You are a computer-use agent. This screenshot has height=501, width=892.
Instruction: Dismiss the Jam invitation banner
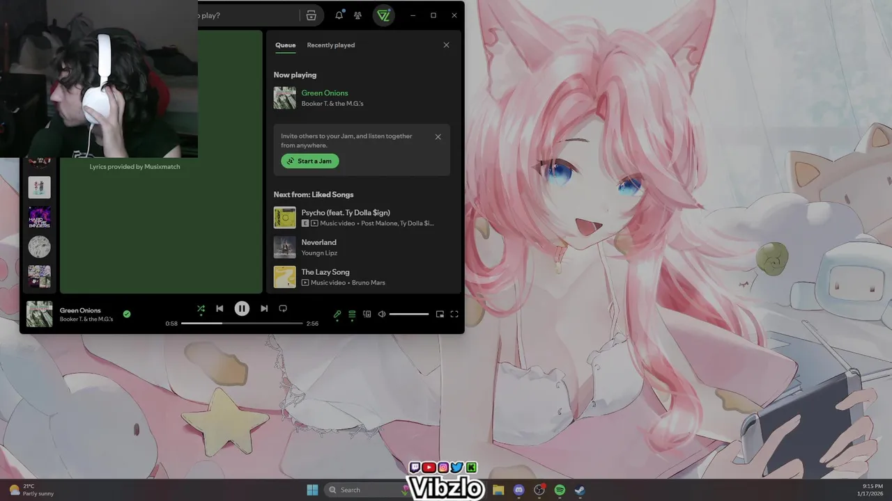(x=438, y=137)
